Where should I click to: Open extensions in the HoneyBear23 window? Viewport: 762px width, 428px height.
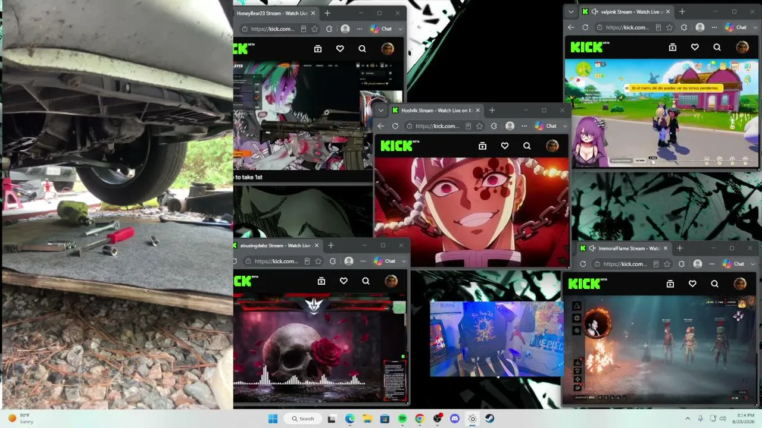328,29
